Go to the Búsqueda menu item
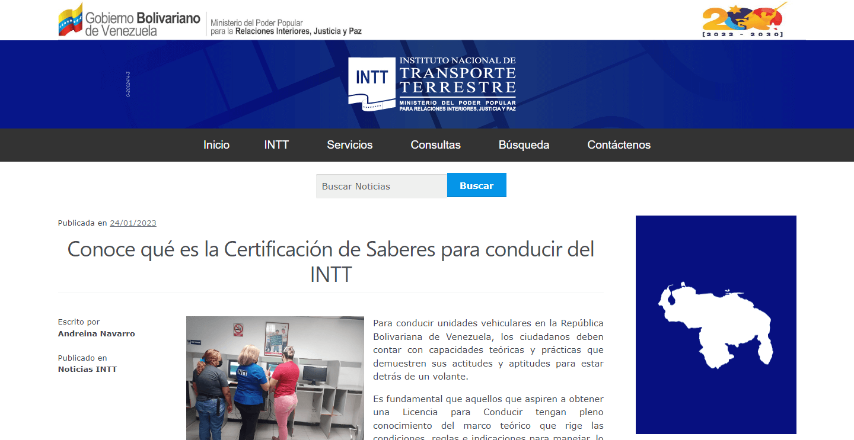854x440 pixels. (524, 145)
